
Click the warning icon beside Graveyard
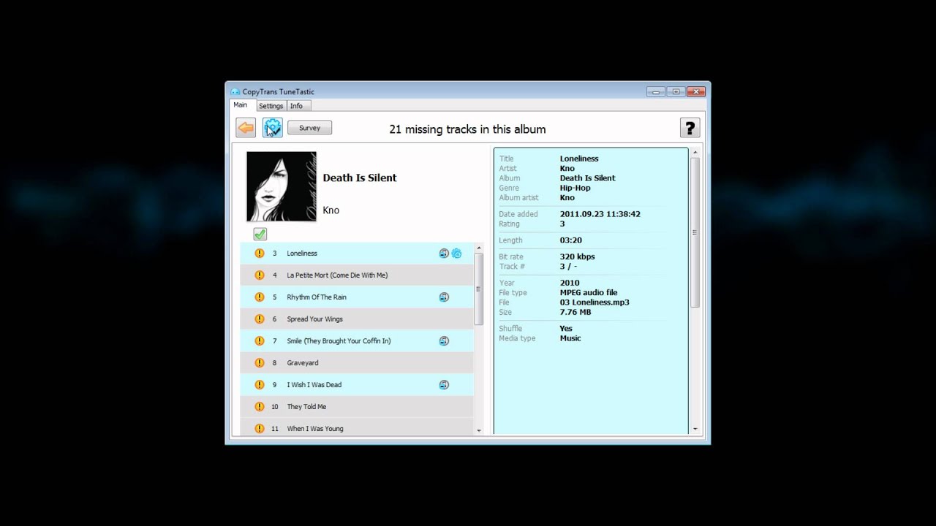[x=260, y=363]
